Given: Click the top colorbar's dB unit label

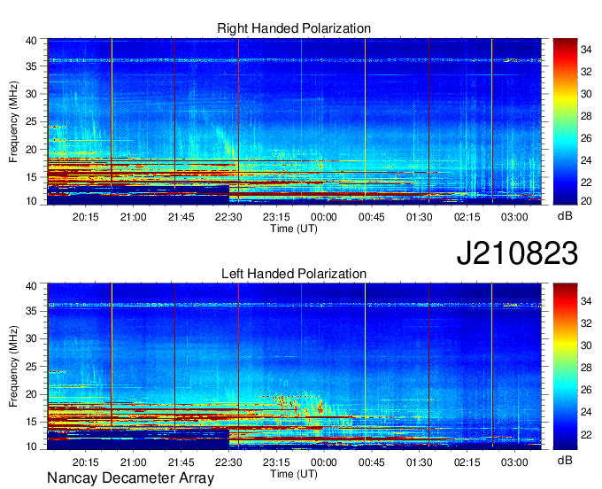Looking at the screenshot, I should (x=565, y=216).
